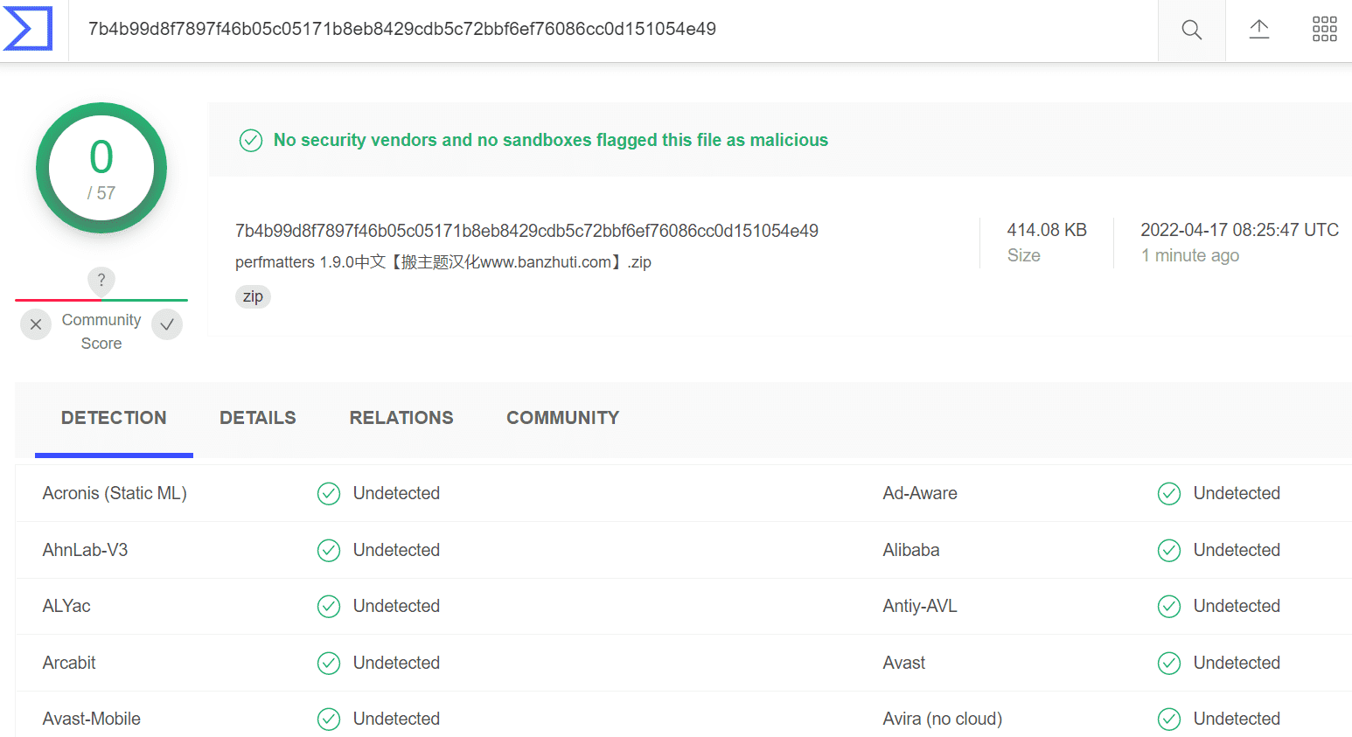The width and height of the screenshot is (1352, 737).
Task: Select the Avast-Mobile vendor name
Action: (x=92, y=719)
